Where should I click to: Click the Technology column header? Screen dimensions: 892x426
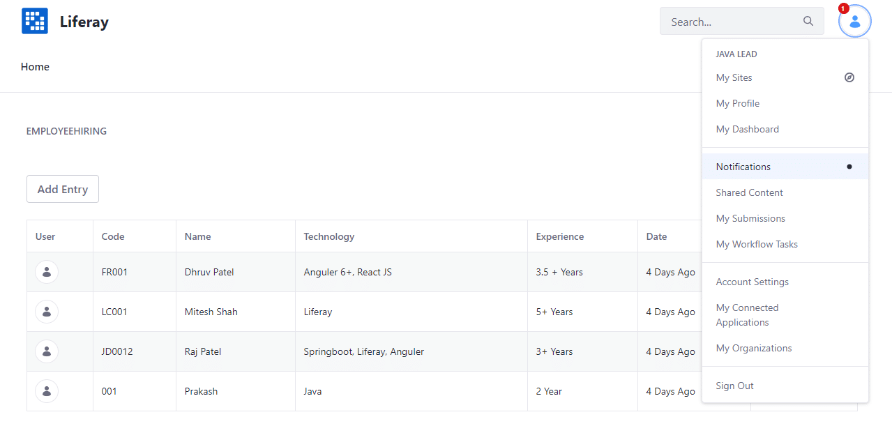[x=329, y=236]
